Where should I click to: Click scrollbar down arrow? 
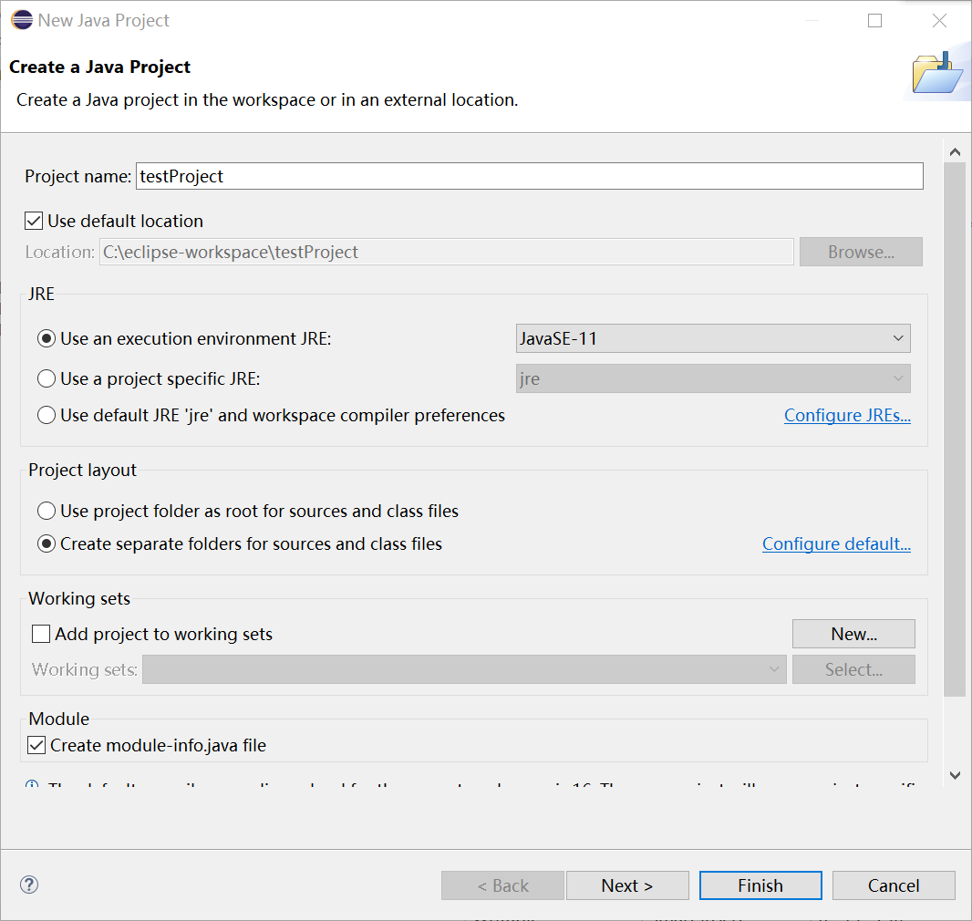point(955,775)
